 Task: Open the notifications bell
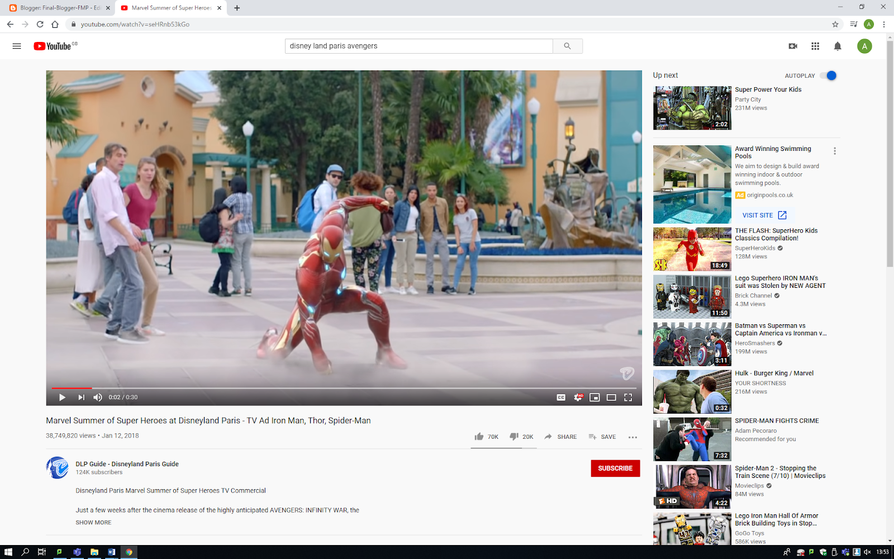point(838,46)
